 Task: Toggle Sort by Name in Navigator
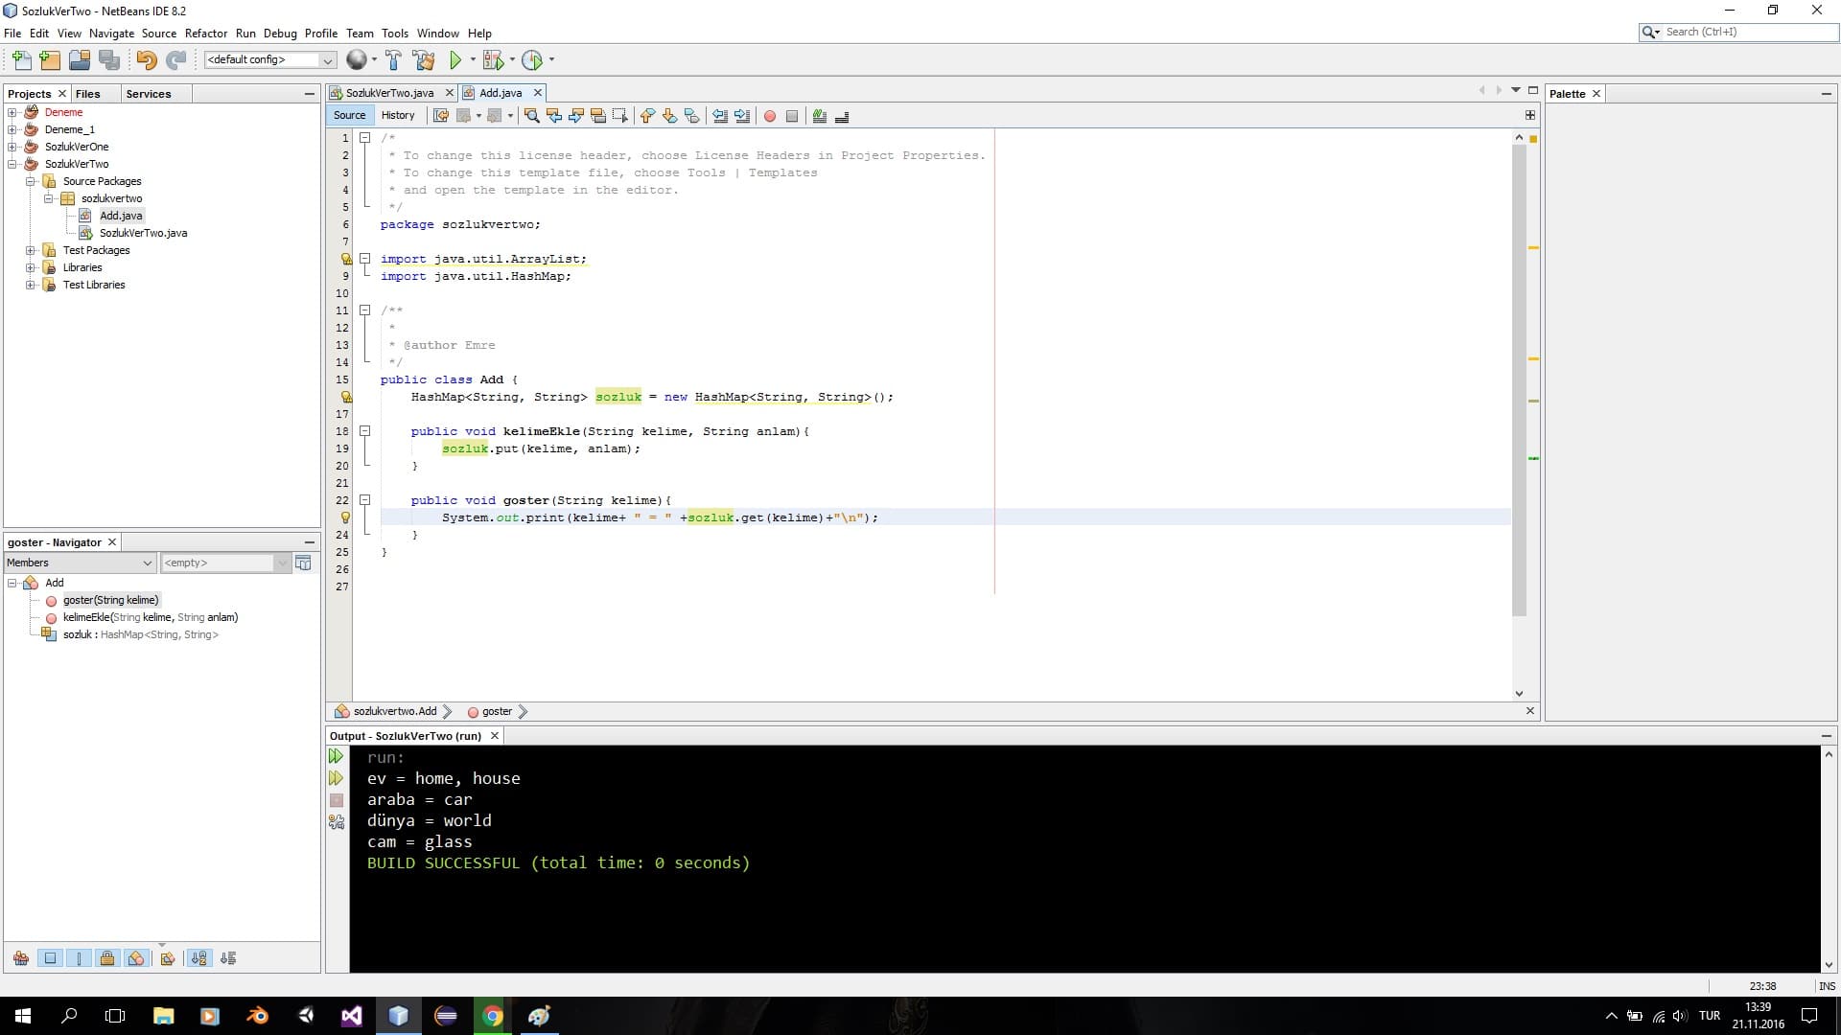click(x=198, y=957)
